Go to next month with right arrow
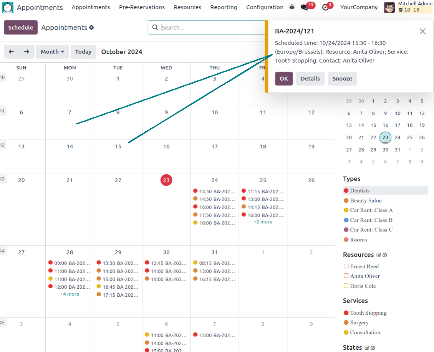 (x=27, y=52)
